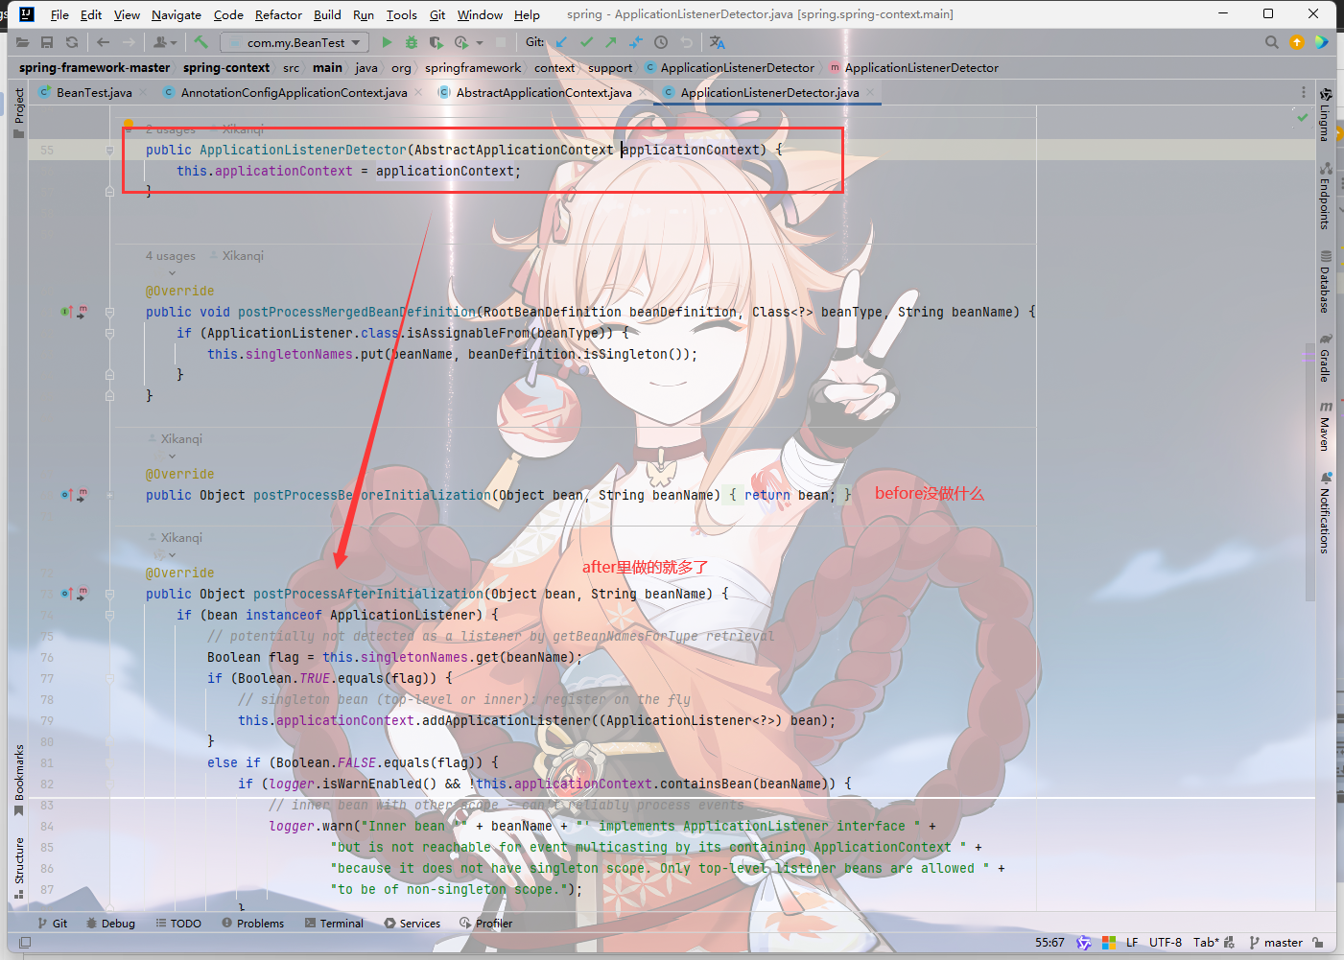Open the Git menu

[x=437, y=14]
